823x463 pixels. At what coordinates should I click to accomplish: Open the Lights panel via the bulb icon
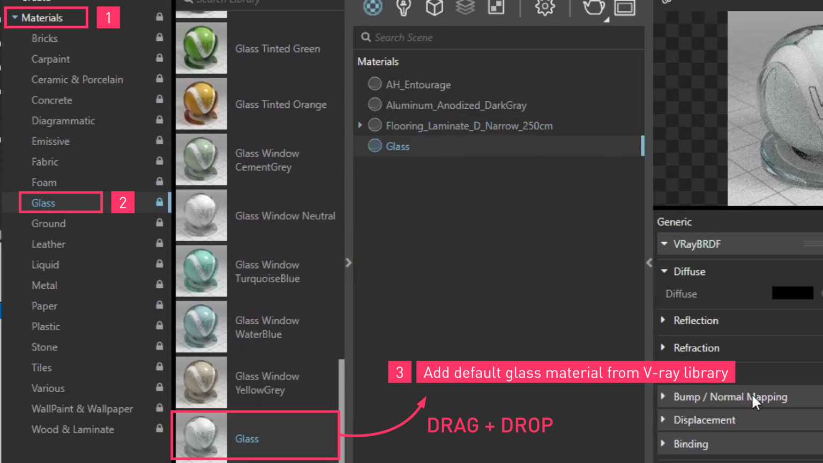(403, 8)
